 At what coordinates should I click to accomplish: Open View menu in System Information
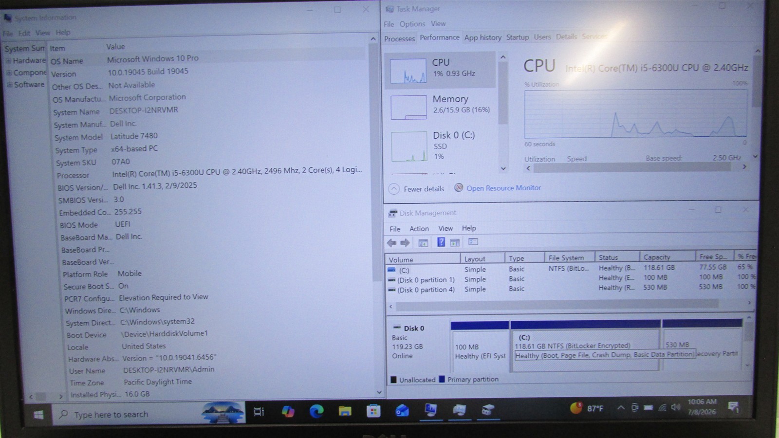point(42,33)
